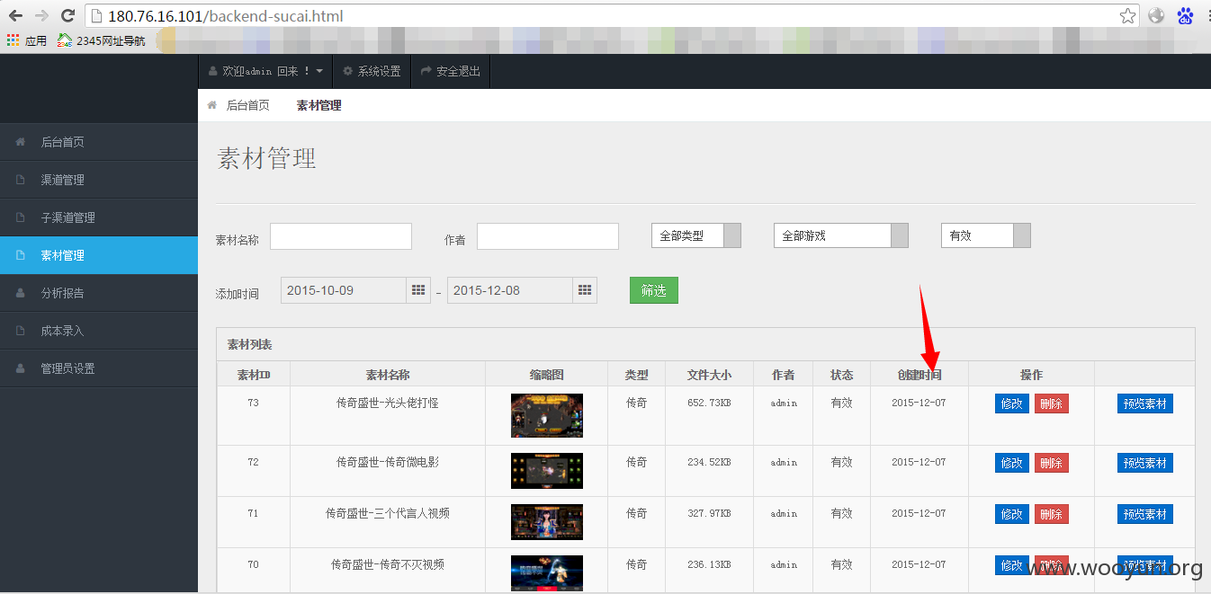Open the 全部类型 dropdown
The image size is (1211, 594).
696,235
